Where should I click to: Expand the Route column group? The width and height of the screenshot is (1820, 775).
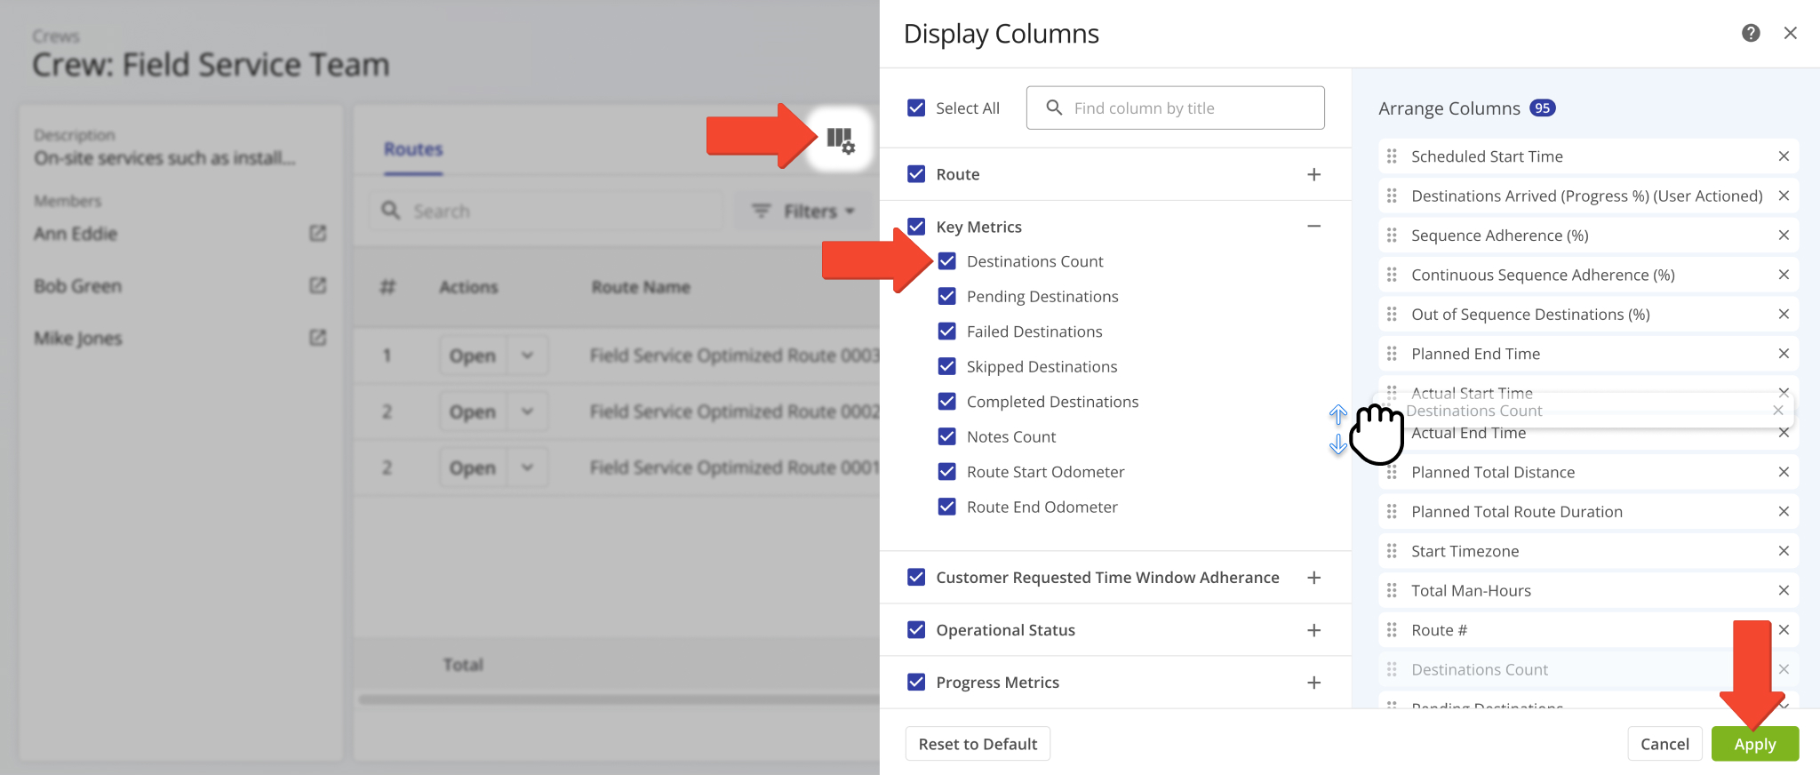click(1313, 174)
